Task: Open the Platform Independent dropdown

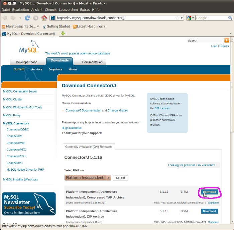Action: (x=88, y=178)
